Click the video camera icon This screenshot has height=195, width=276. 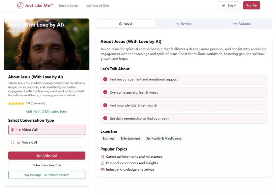click(x=19, y=130)
